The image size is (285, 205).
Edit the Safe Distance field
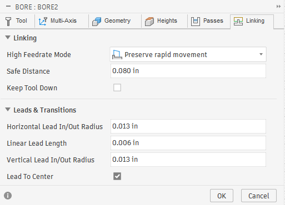(x=188, y=71)
